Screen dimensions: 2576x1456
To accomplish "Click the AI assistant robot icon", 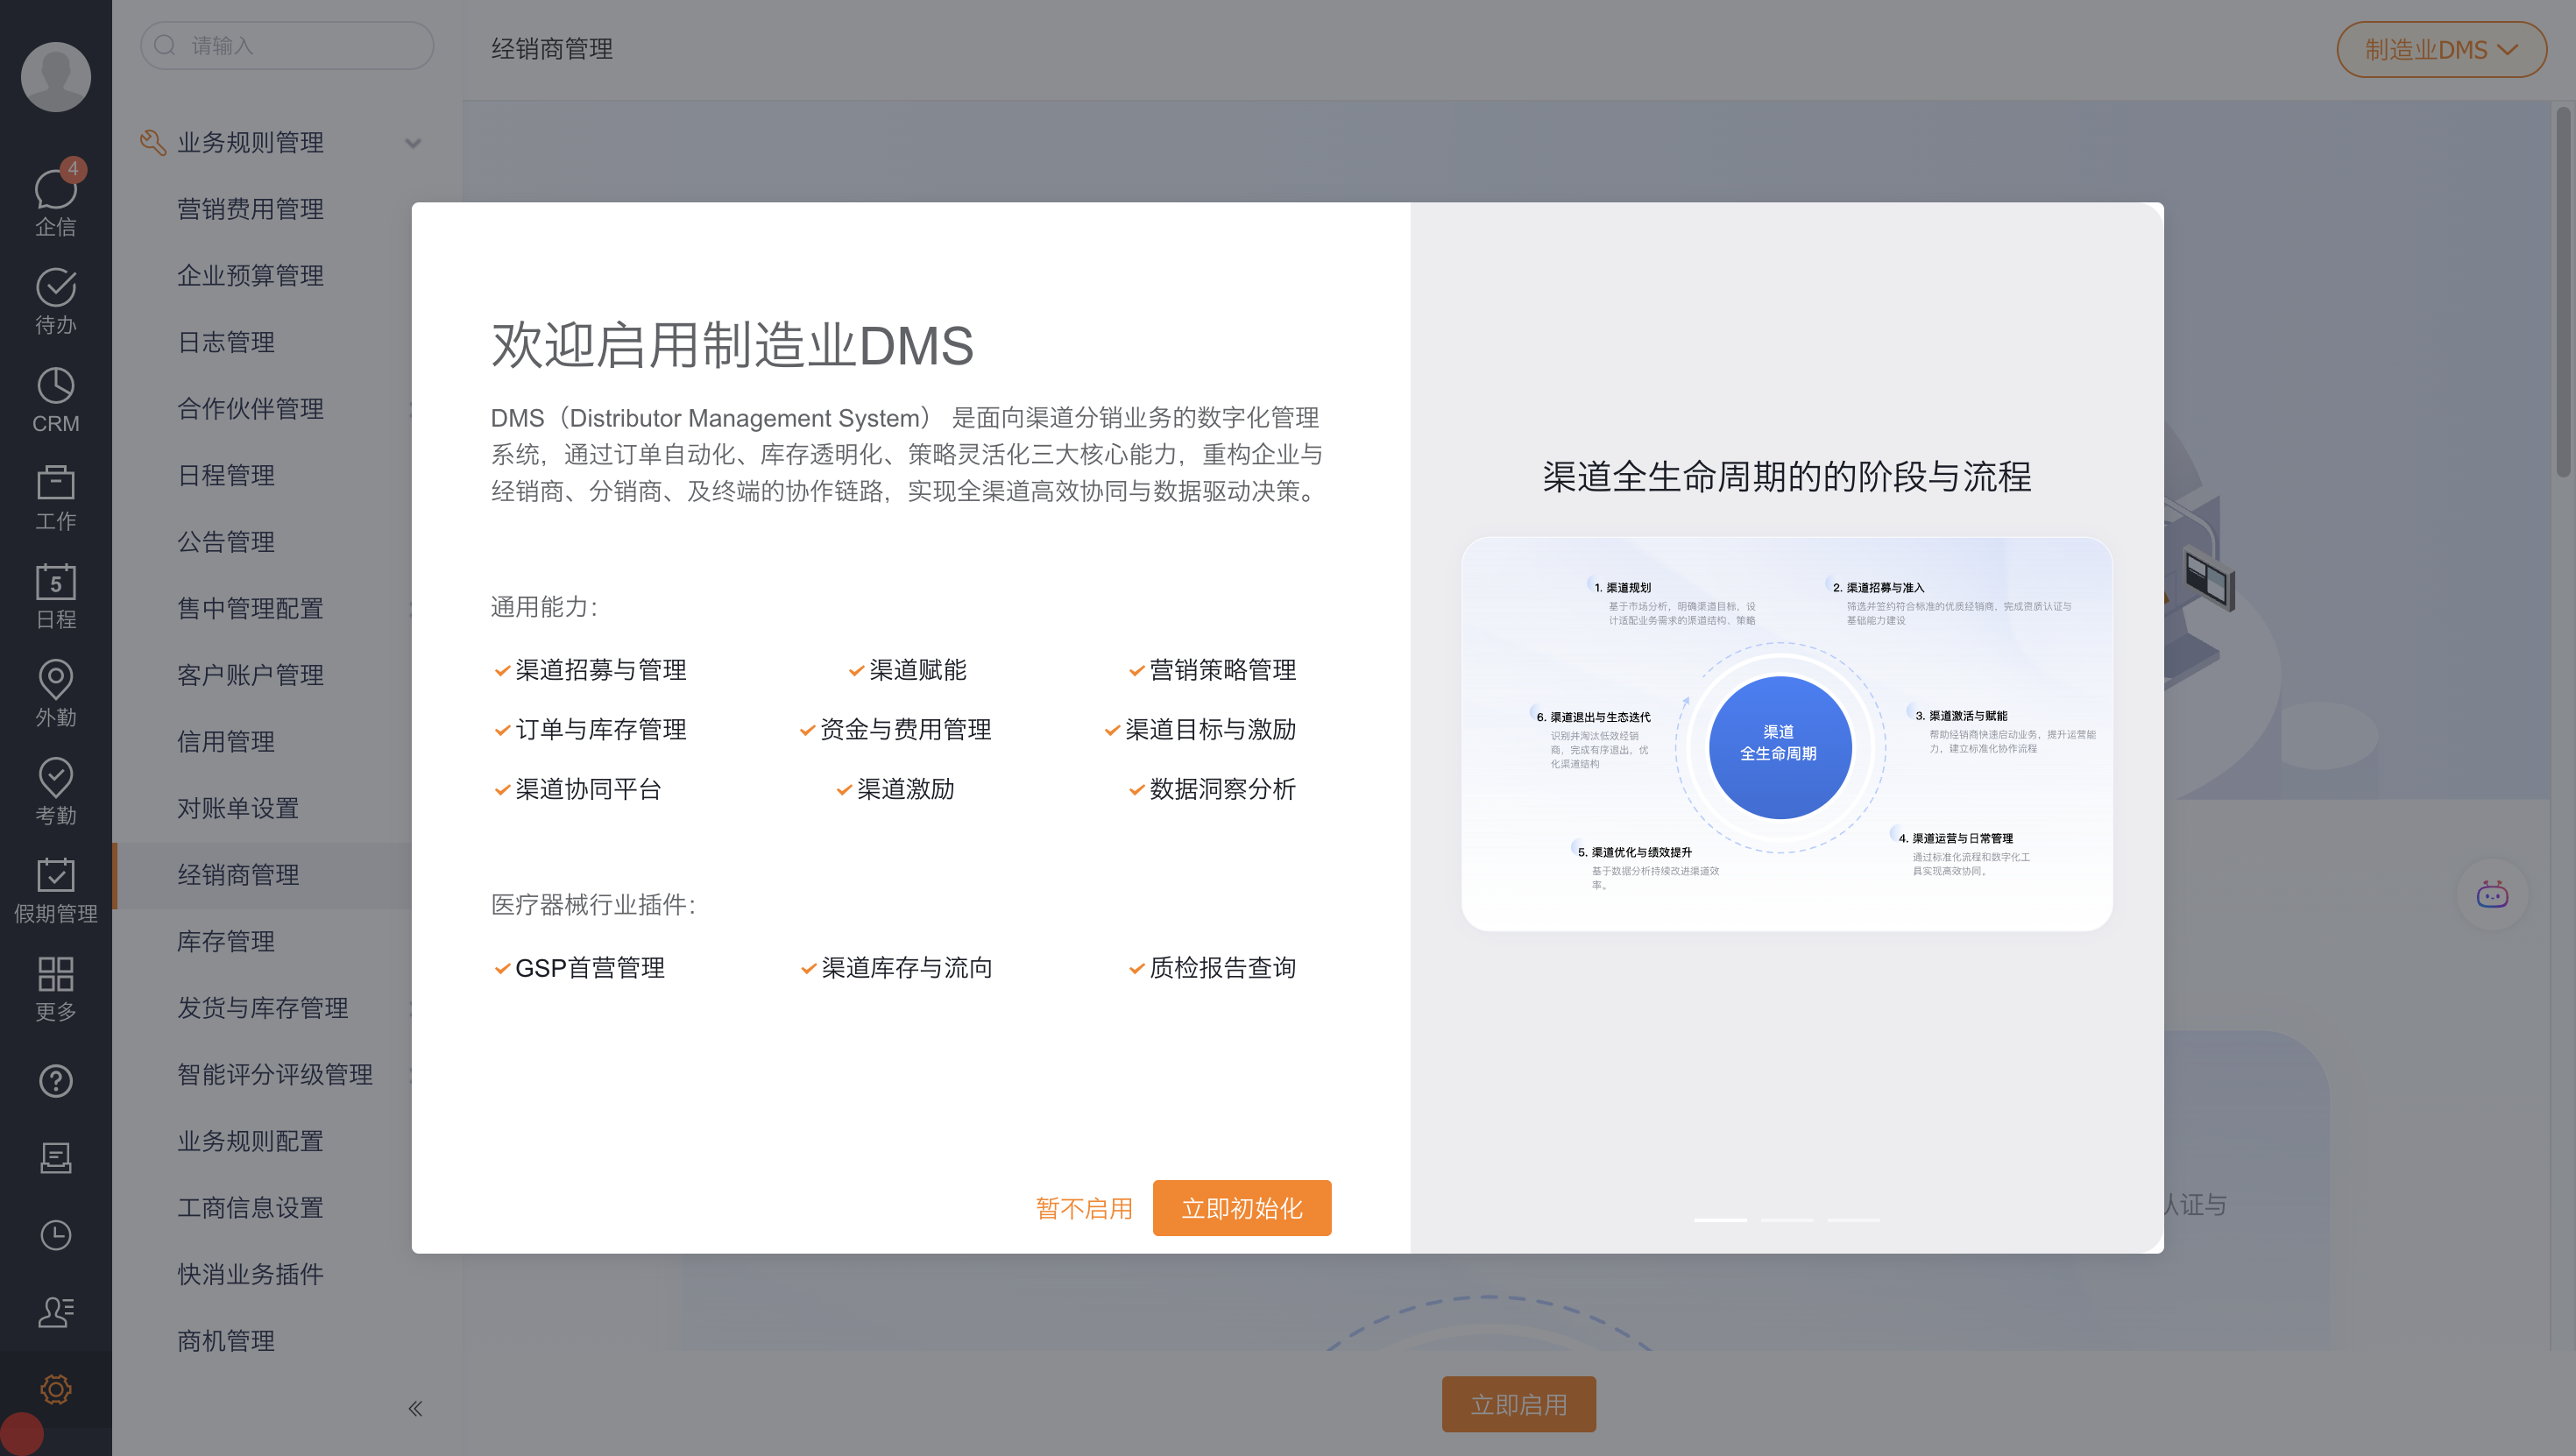I will click(x=2491, y=895).
